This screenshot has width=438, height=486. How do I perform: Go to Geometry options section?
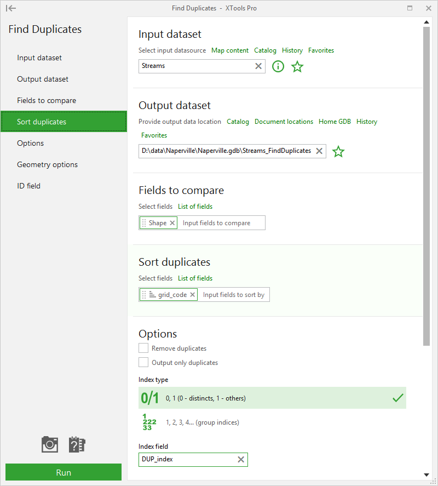pos(48,164)
